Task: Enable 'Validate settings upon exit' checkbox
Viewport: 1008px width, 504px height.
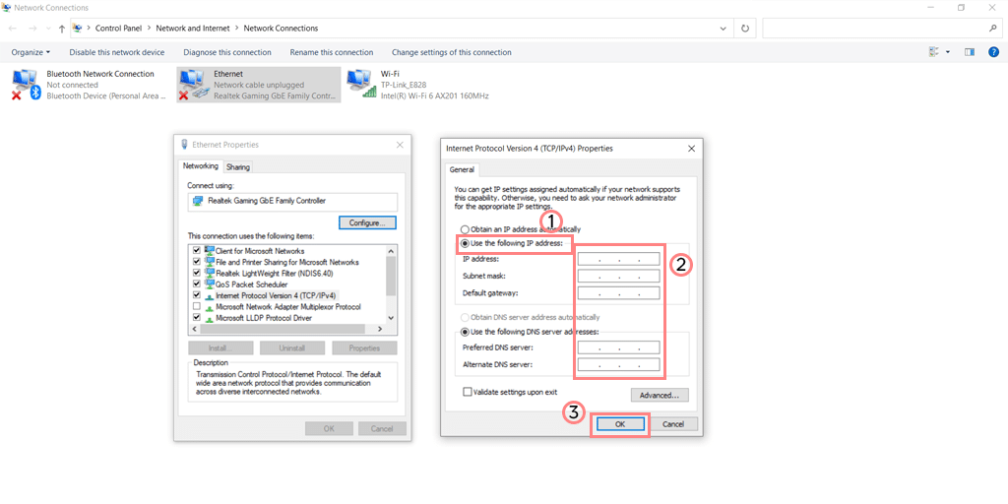Action: coord(469,392)
